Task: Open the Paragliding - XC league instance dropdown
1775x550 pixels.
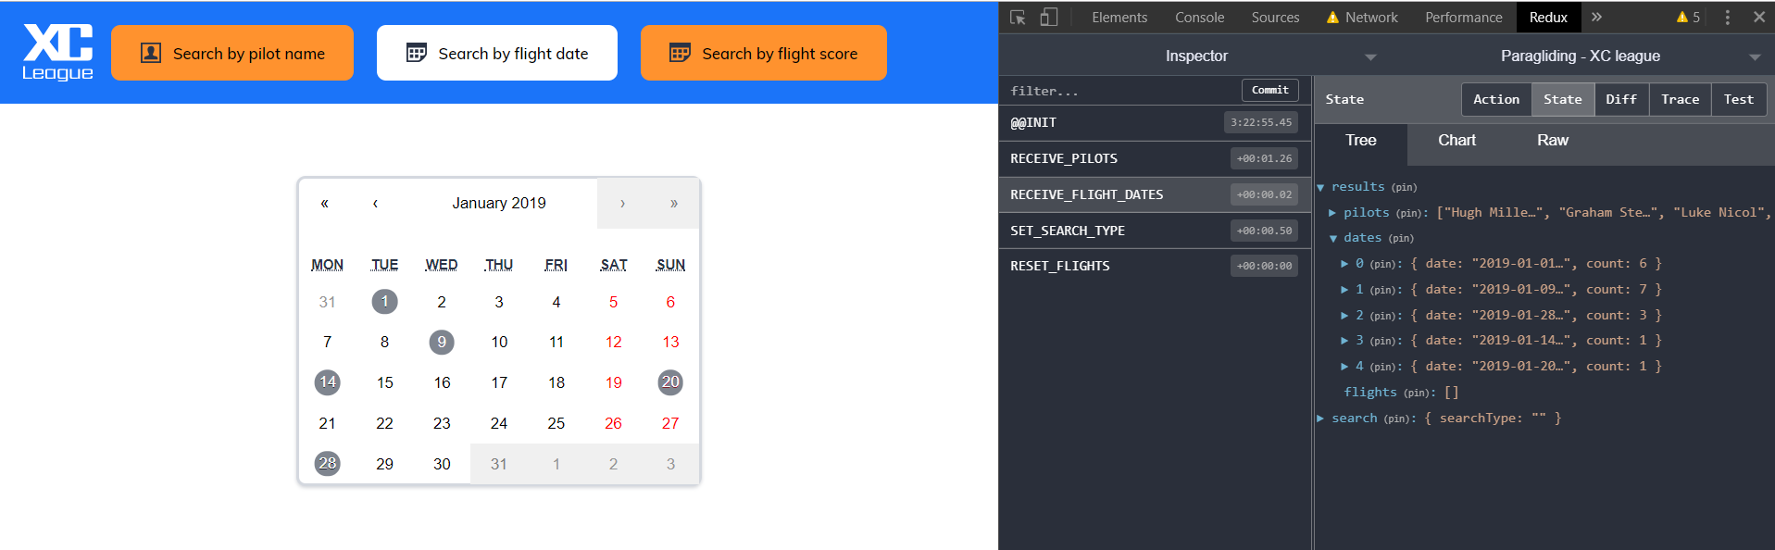Action: pyautogui.click(x=1755, y=56)
